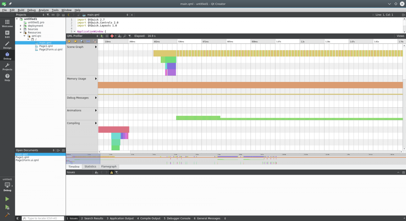Viewport: 406px width, 221px height.
Task: Toggle the left sidebar visibility
Action: click(x=18, y=218)
